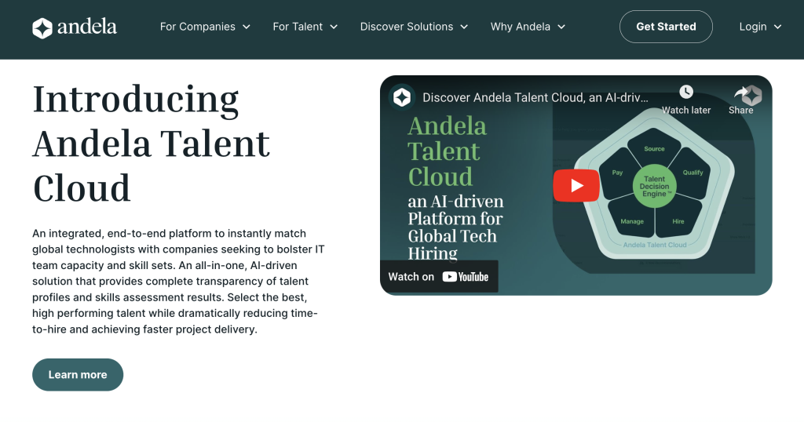Open the For Companies menu label
This screenshot has height=422, width=804.
point(197,27)
